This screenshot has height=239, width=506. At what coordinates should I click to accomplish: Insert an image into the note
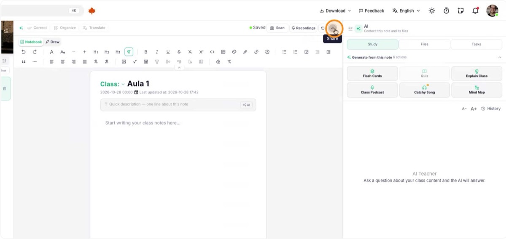[x=124, y=61]
